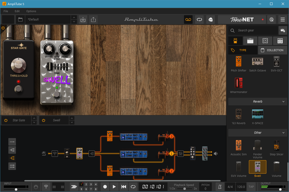Click the export preset share icon
The image size is (289, 192).
tap(94, 20)
